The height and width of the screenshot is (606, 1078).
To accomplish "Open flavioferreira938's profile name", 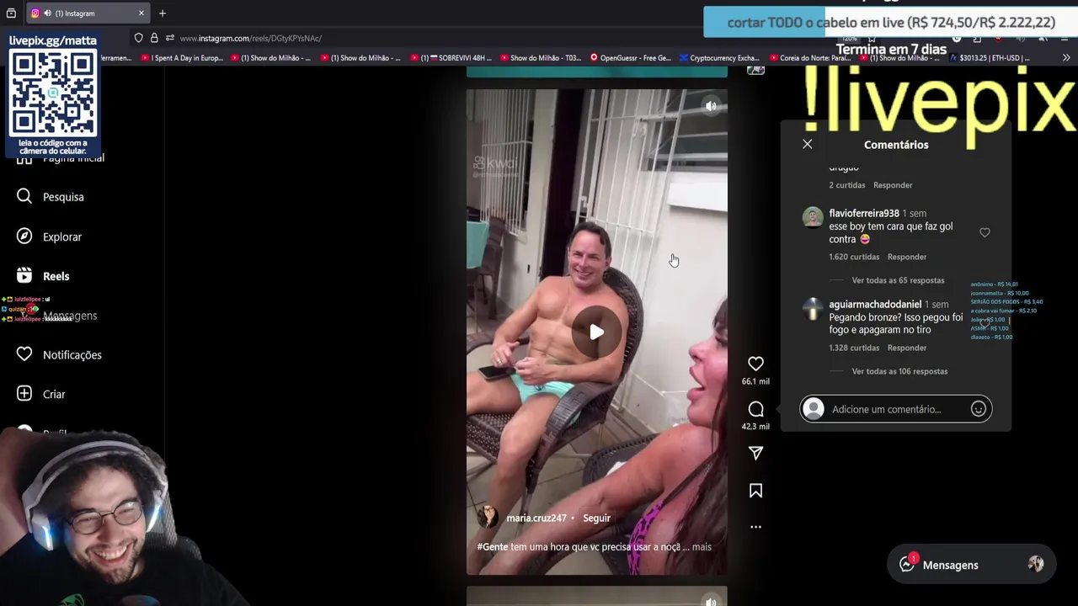I will coord(864,214).
